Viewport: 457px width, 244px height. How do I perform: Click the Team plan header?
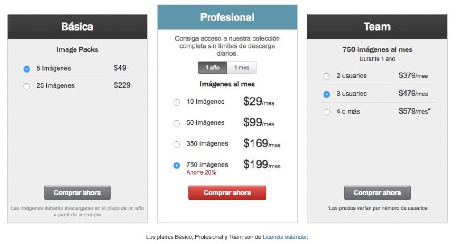tap(377, 27)
